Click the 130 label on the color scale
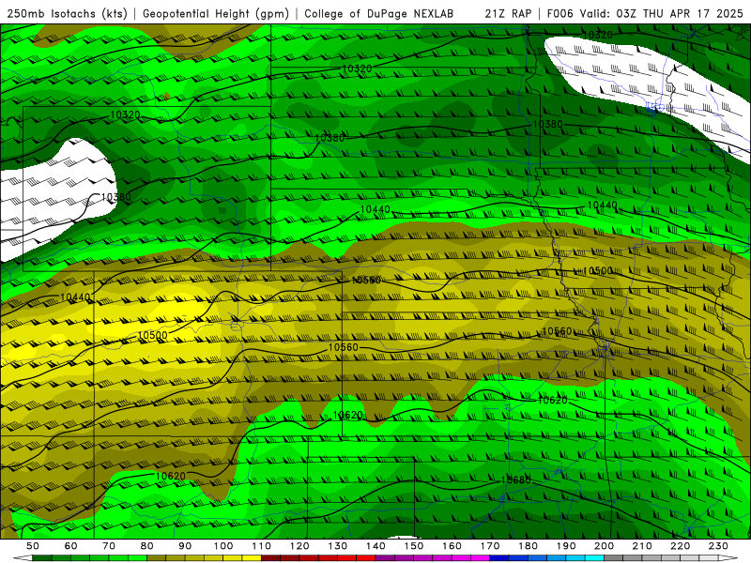Image resolution: width=751 pixels, height=563 pixels. pos(338,546)
